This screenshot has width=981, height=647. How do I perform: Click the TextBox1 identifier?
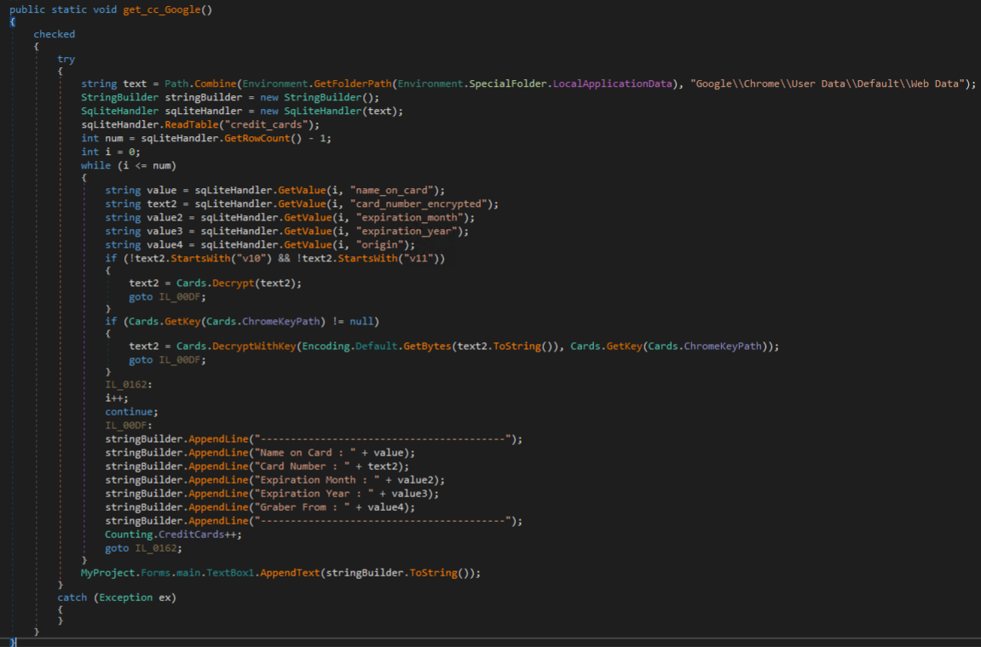tap(230, 573)
